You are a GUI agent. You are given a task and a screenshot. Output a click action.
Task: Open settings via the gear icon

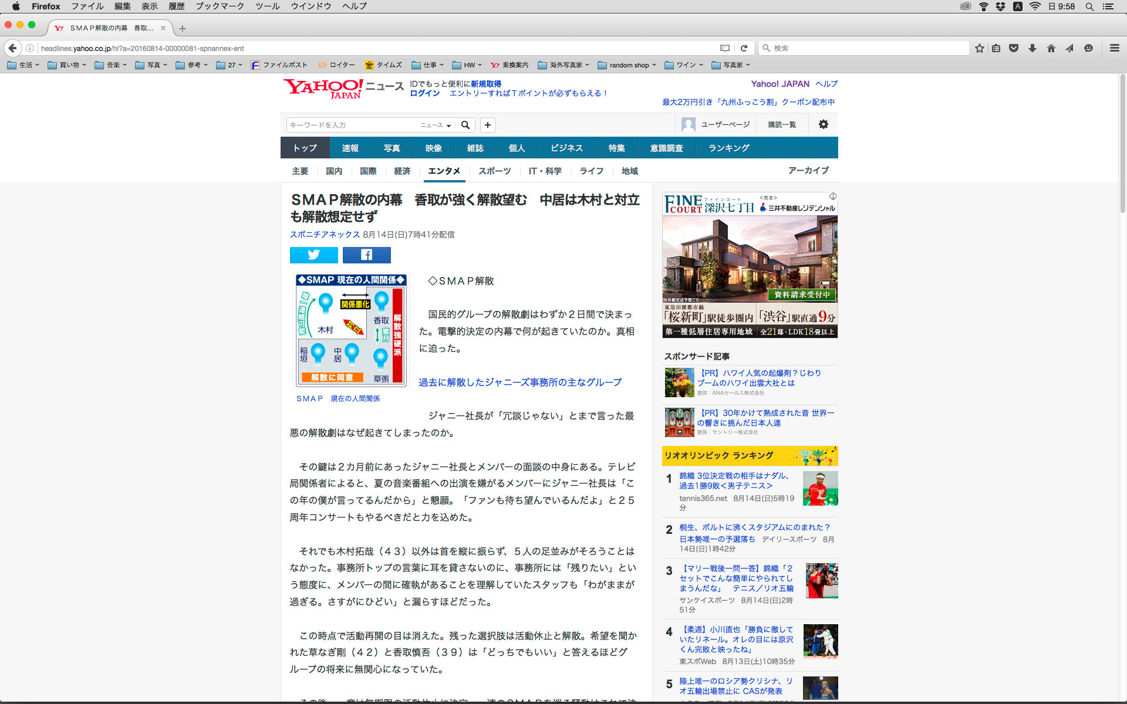824,124
